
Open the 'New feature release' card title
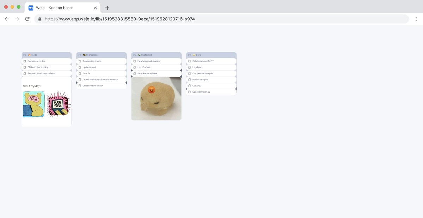tap(148, 73)
